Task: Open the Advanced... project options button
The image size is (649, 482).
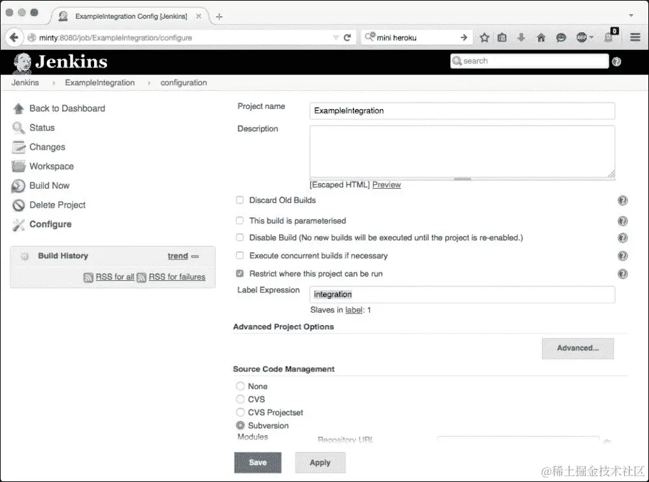Action: 578,348
